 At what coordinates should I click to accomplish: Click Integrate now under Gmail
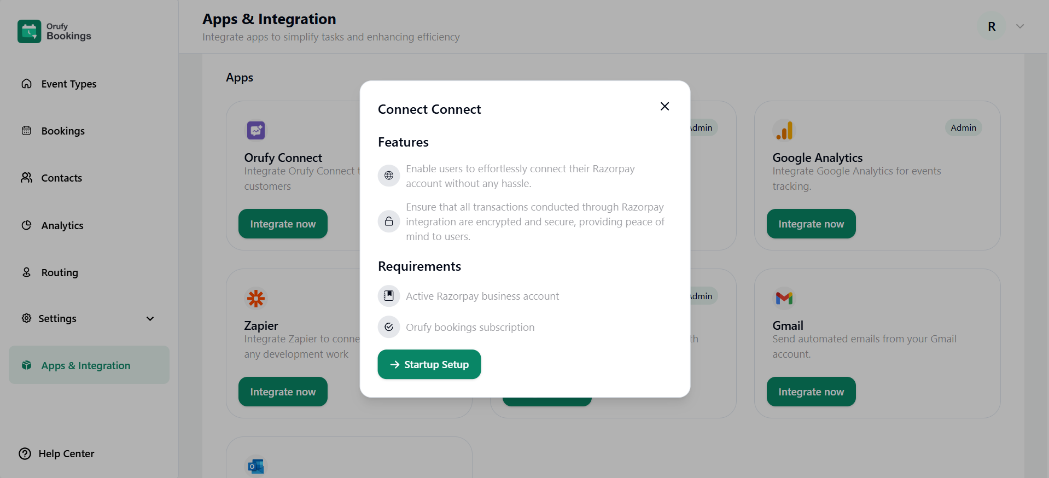811,392
